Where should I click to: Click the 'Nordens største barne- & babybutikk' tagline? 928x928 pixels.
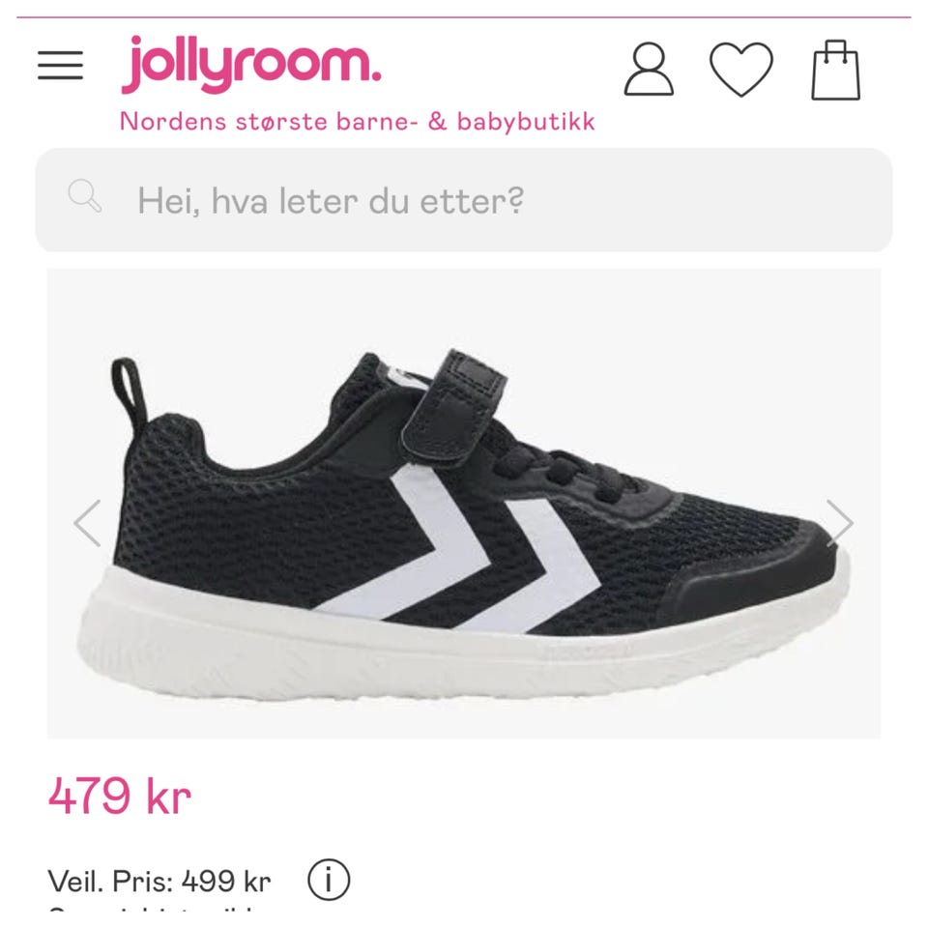click(x=357, y=122)
